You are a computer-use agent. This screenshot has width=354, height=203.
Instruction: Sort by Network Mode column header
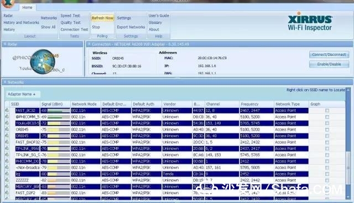coord(86,104)
